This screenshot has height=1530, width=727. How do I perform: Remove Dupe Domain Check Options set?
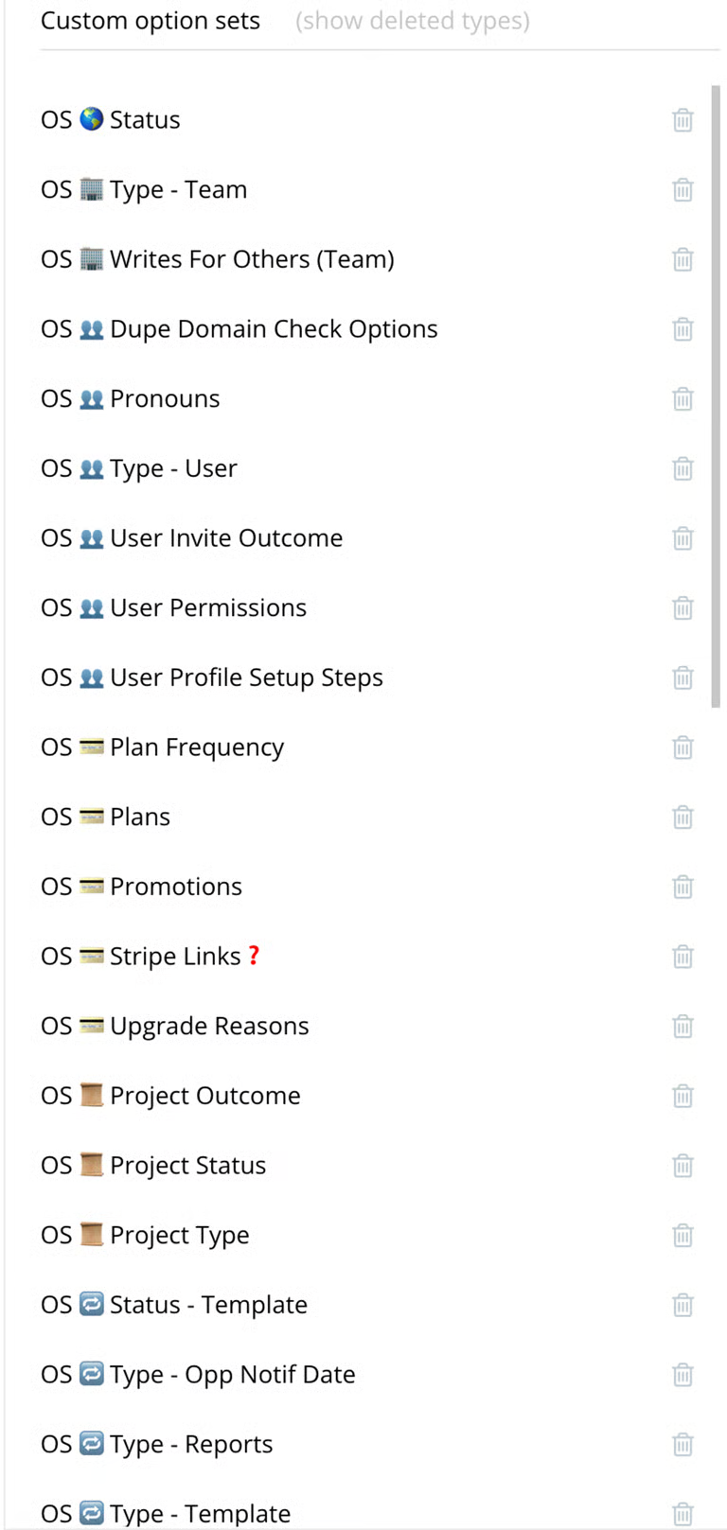click(x=683, y=329)
